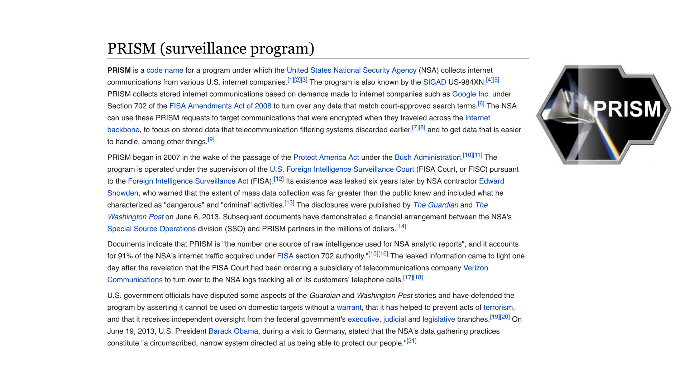This screenshot has width=688, height=387.
Task: Open the 'judicial' link
Action: [395, 319]
